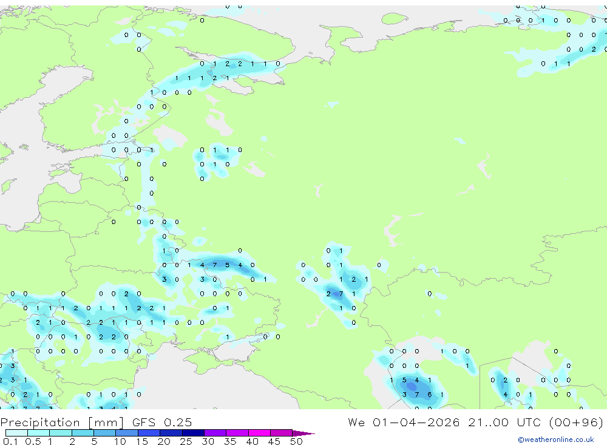Select the 0.5–1 mm legend swatch
The width and height of the screenshot is (607, 445).
click(39, 433)
